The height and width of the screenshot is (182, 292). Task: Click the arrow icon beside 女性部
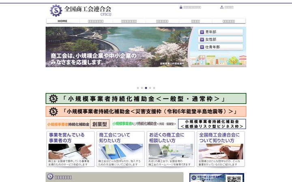point(202,40)
